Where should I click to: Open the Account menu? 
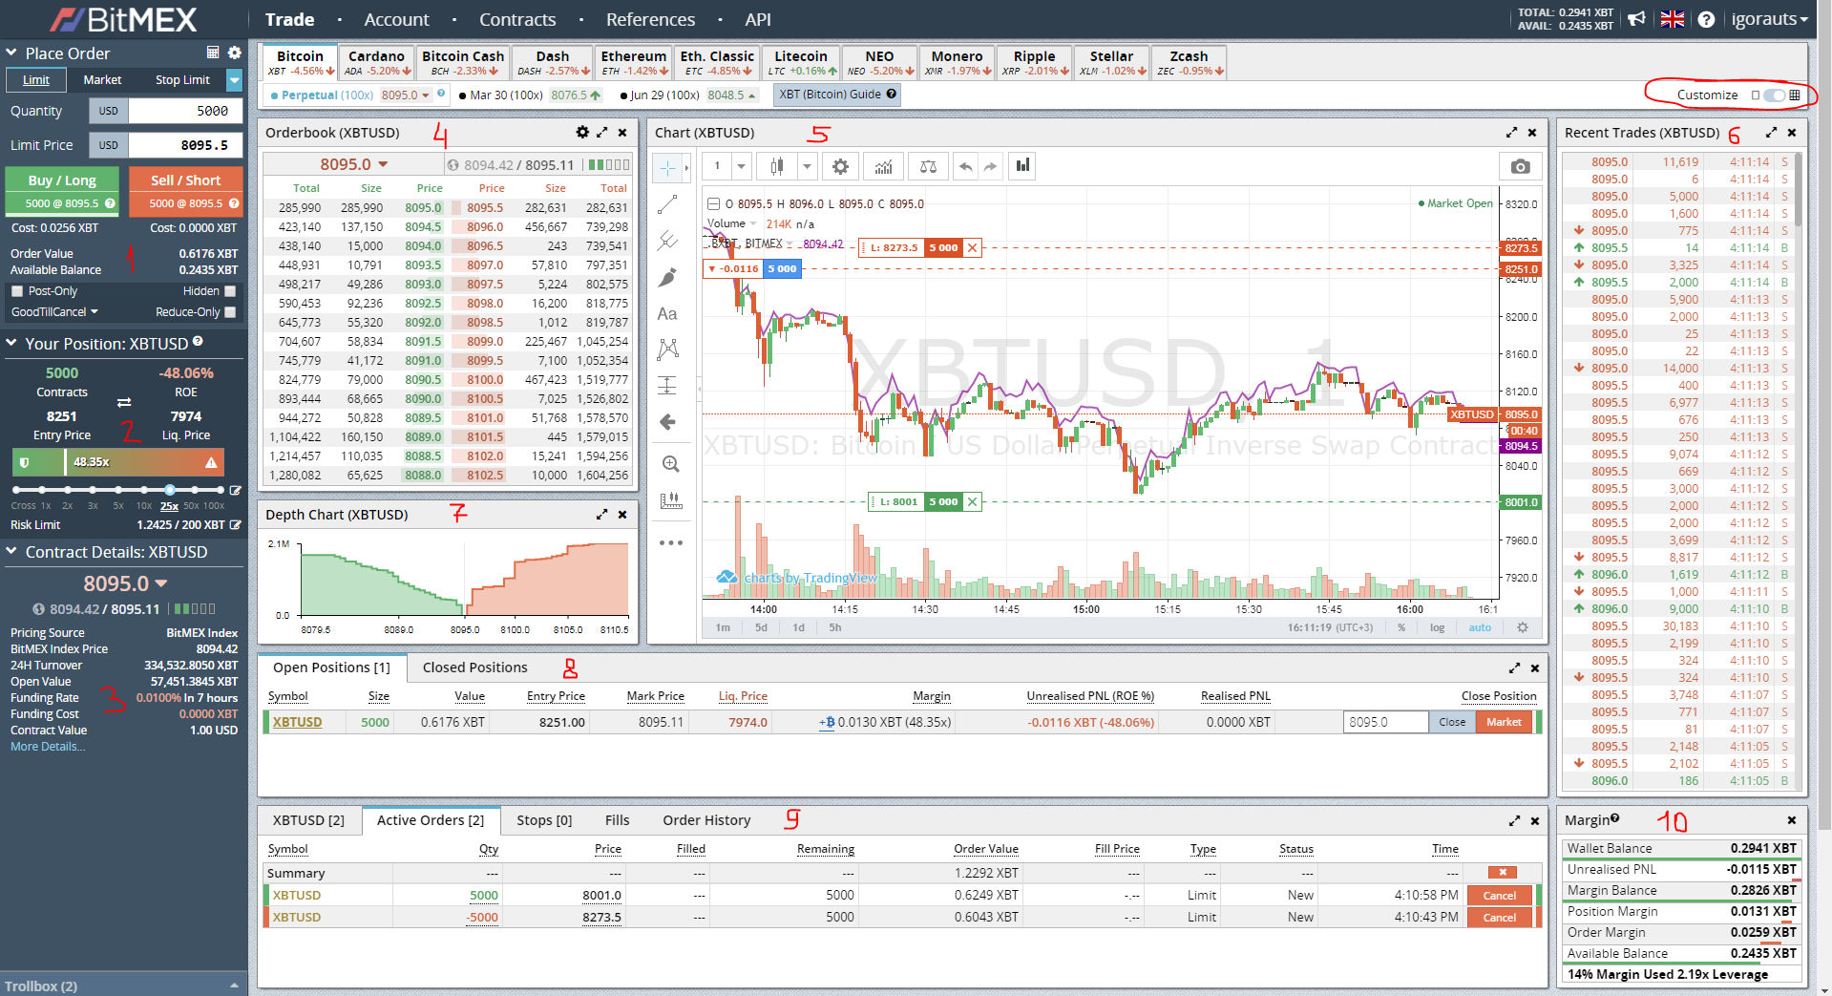pyautogui.click(x=396, y=19)
